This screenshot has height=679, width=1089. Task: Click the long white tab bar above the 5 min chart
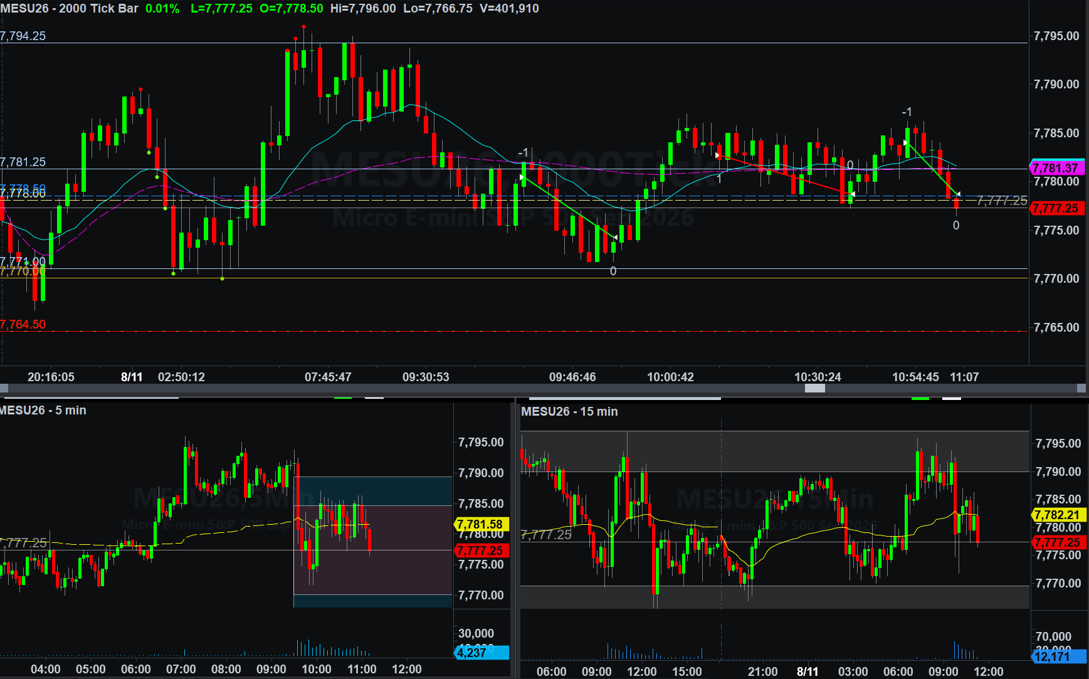click(92, 397)
